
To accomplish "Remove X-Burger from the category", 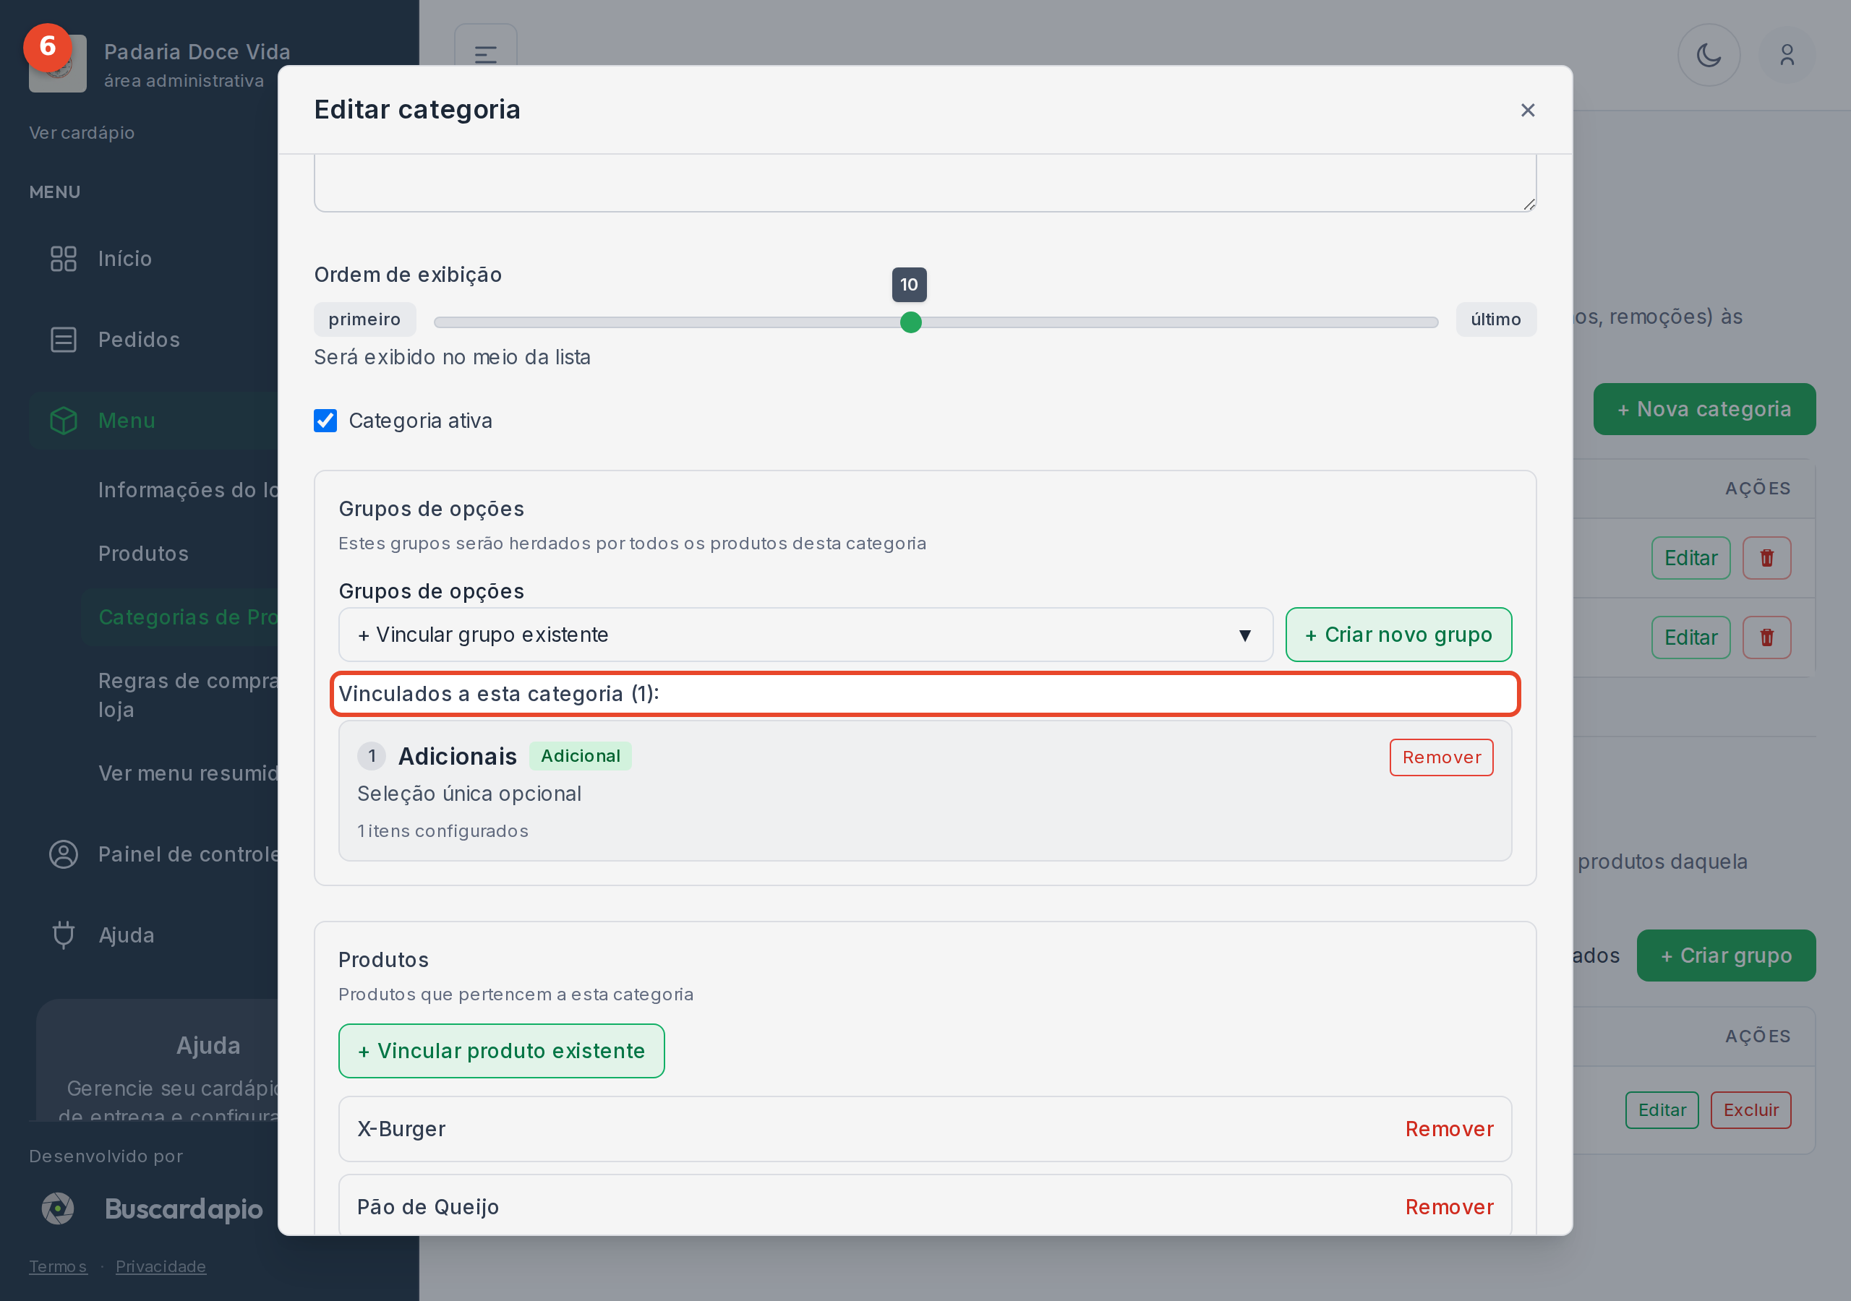I will pyautogui.click(x=1449, y=1129).
